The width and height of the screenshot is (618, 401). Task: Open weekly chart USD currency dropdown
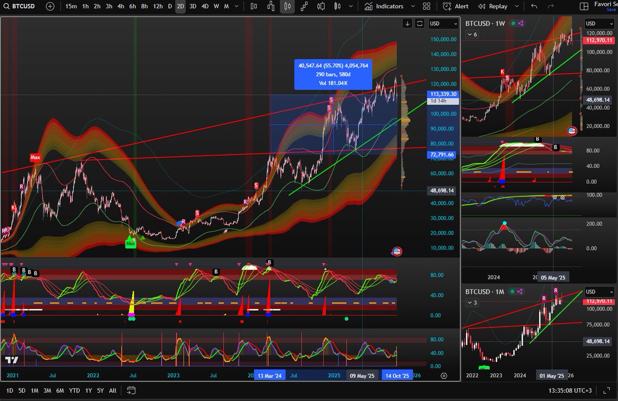[x=599, y=23]
